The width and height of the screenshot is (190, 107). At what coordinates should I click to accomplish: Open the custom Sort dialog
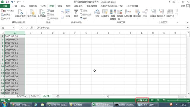[68, 13]
